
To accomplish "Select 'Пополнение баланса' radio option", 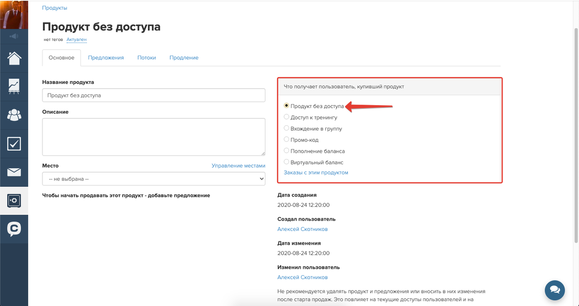I will pyautogui.click(x=287, y=151).
